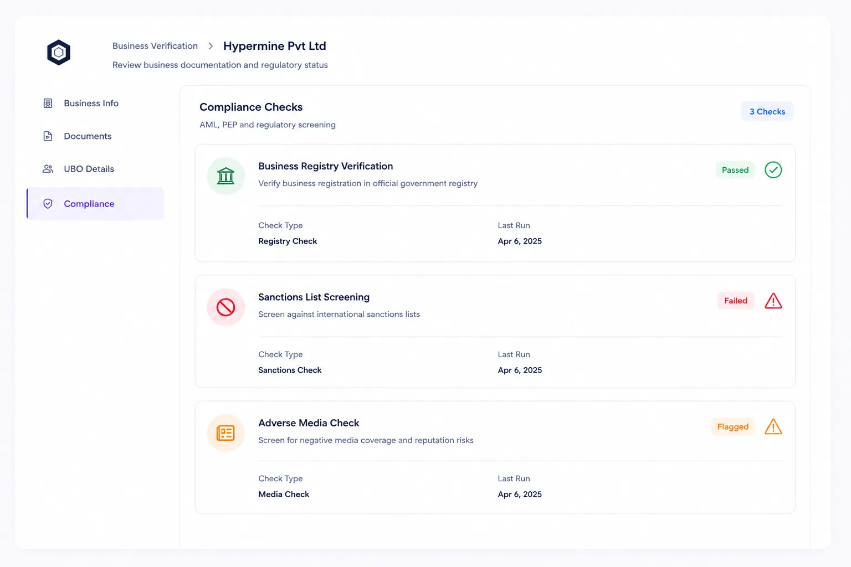Viewport: 851px width, 567px height.
Task: Click the Failed status badge
Action: (736, 301)
